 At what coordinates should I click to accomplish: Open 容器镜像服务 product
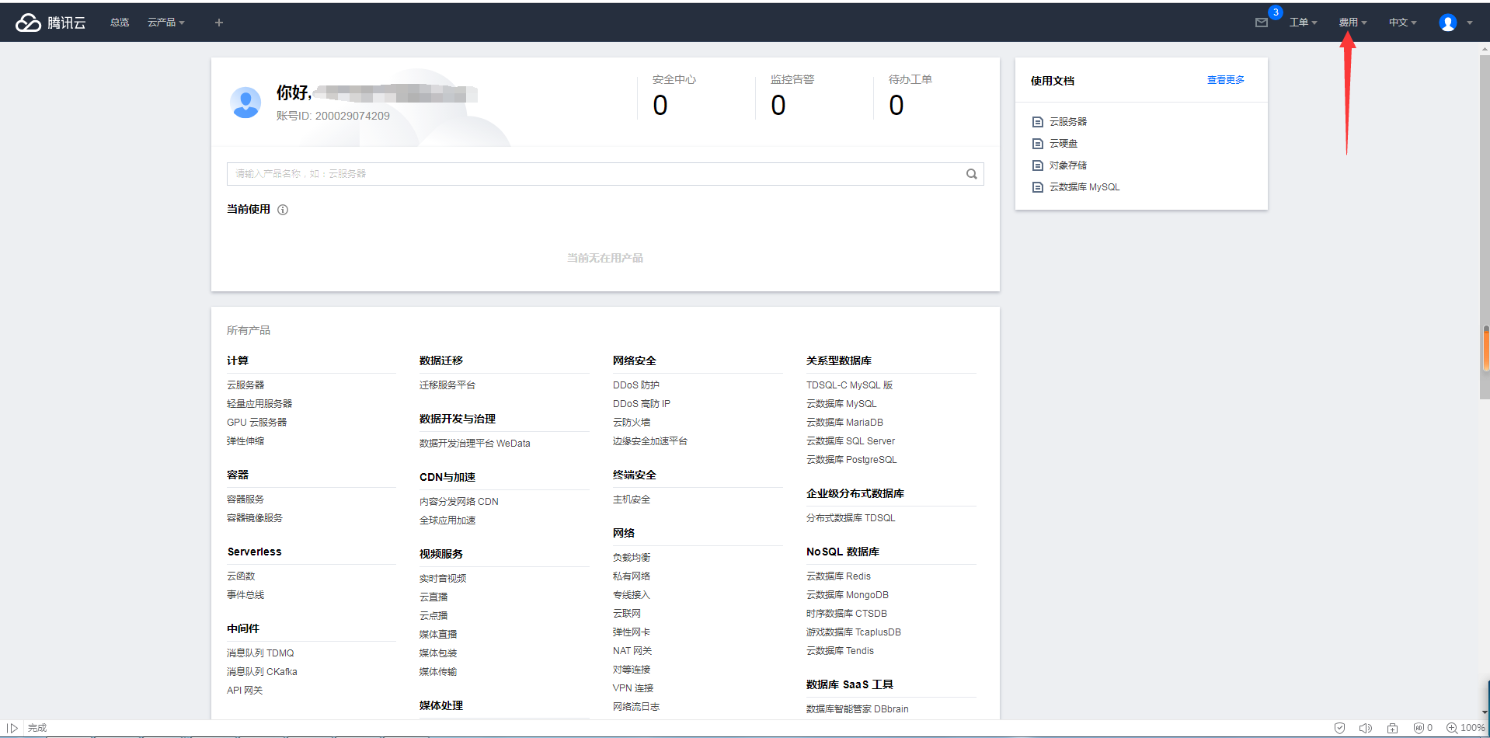(x=255, y=518)
